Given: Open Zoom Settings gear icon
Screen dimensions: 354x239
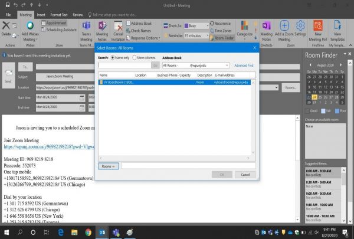Looking at the screenshot, I should (x=300, y=27).
